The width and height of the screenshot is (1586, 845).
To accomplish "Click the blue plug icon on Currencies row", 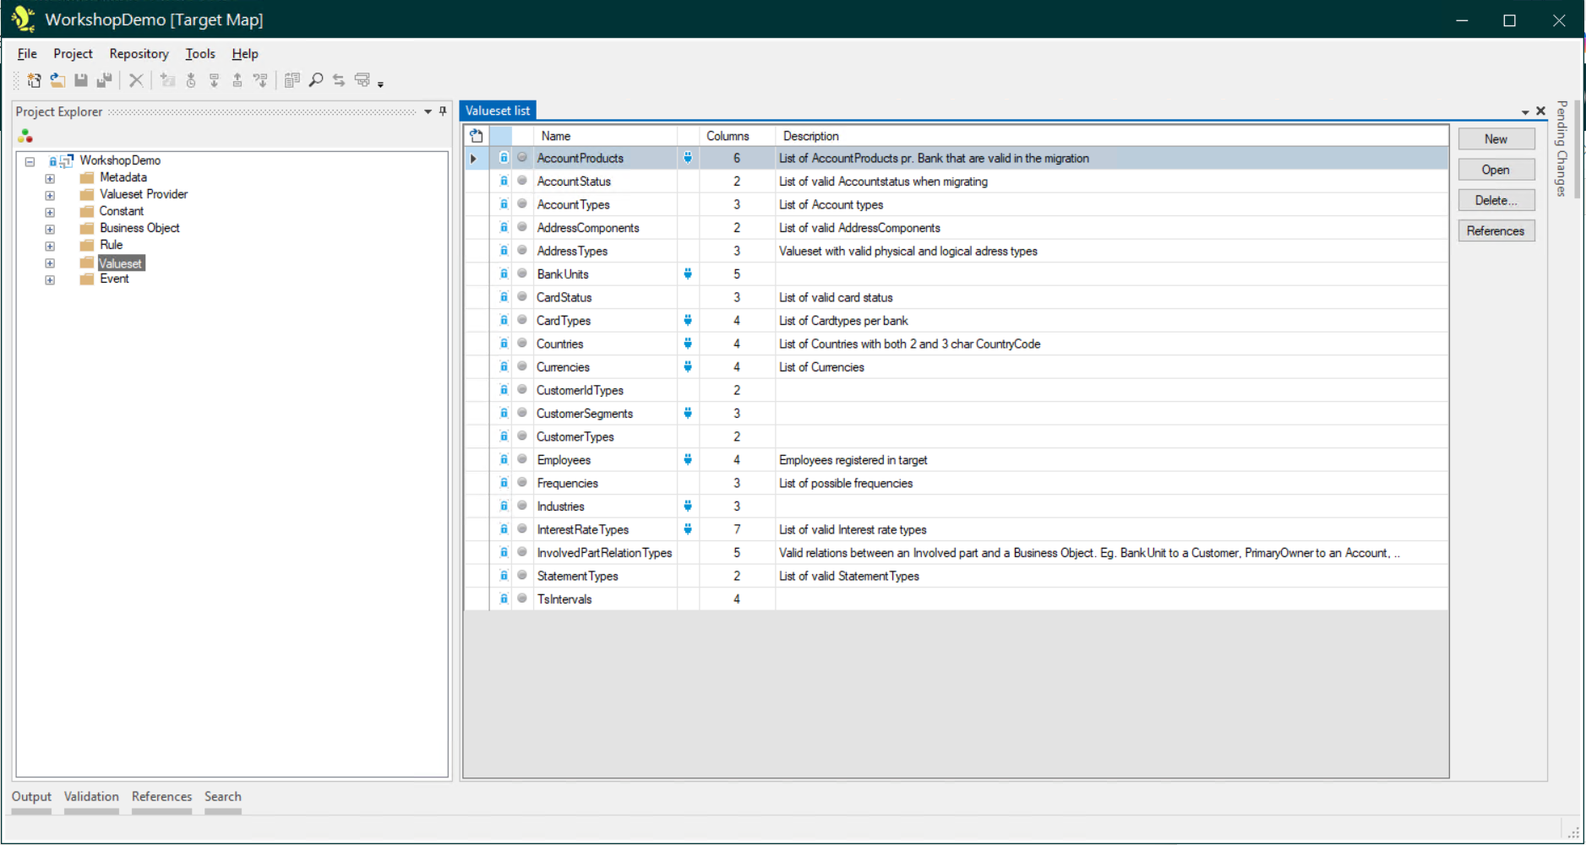I will click(x=689, y=366).
